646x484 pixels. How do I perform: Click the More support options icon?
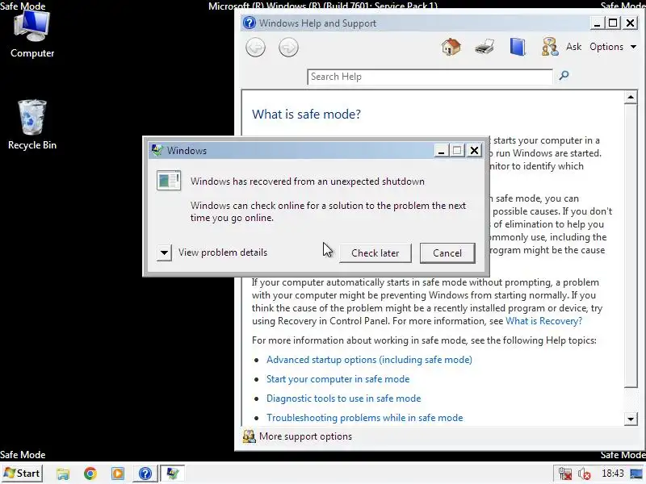click(x=249, y=436)
